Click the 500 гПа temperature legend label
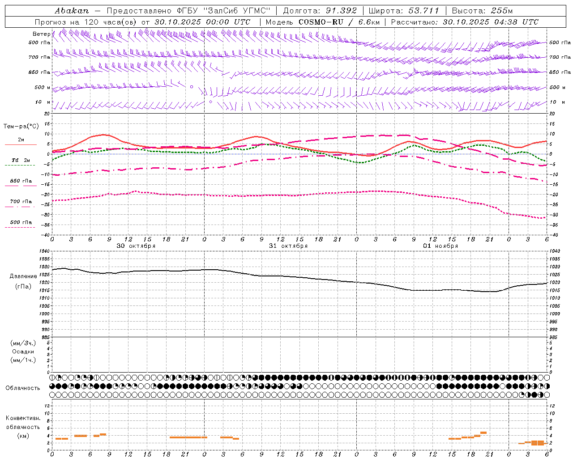The height and width of the screenshot is (458, 573). pos(21,222)
